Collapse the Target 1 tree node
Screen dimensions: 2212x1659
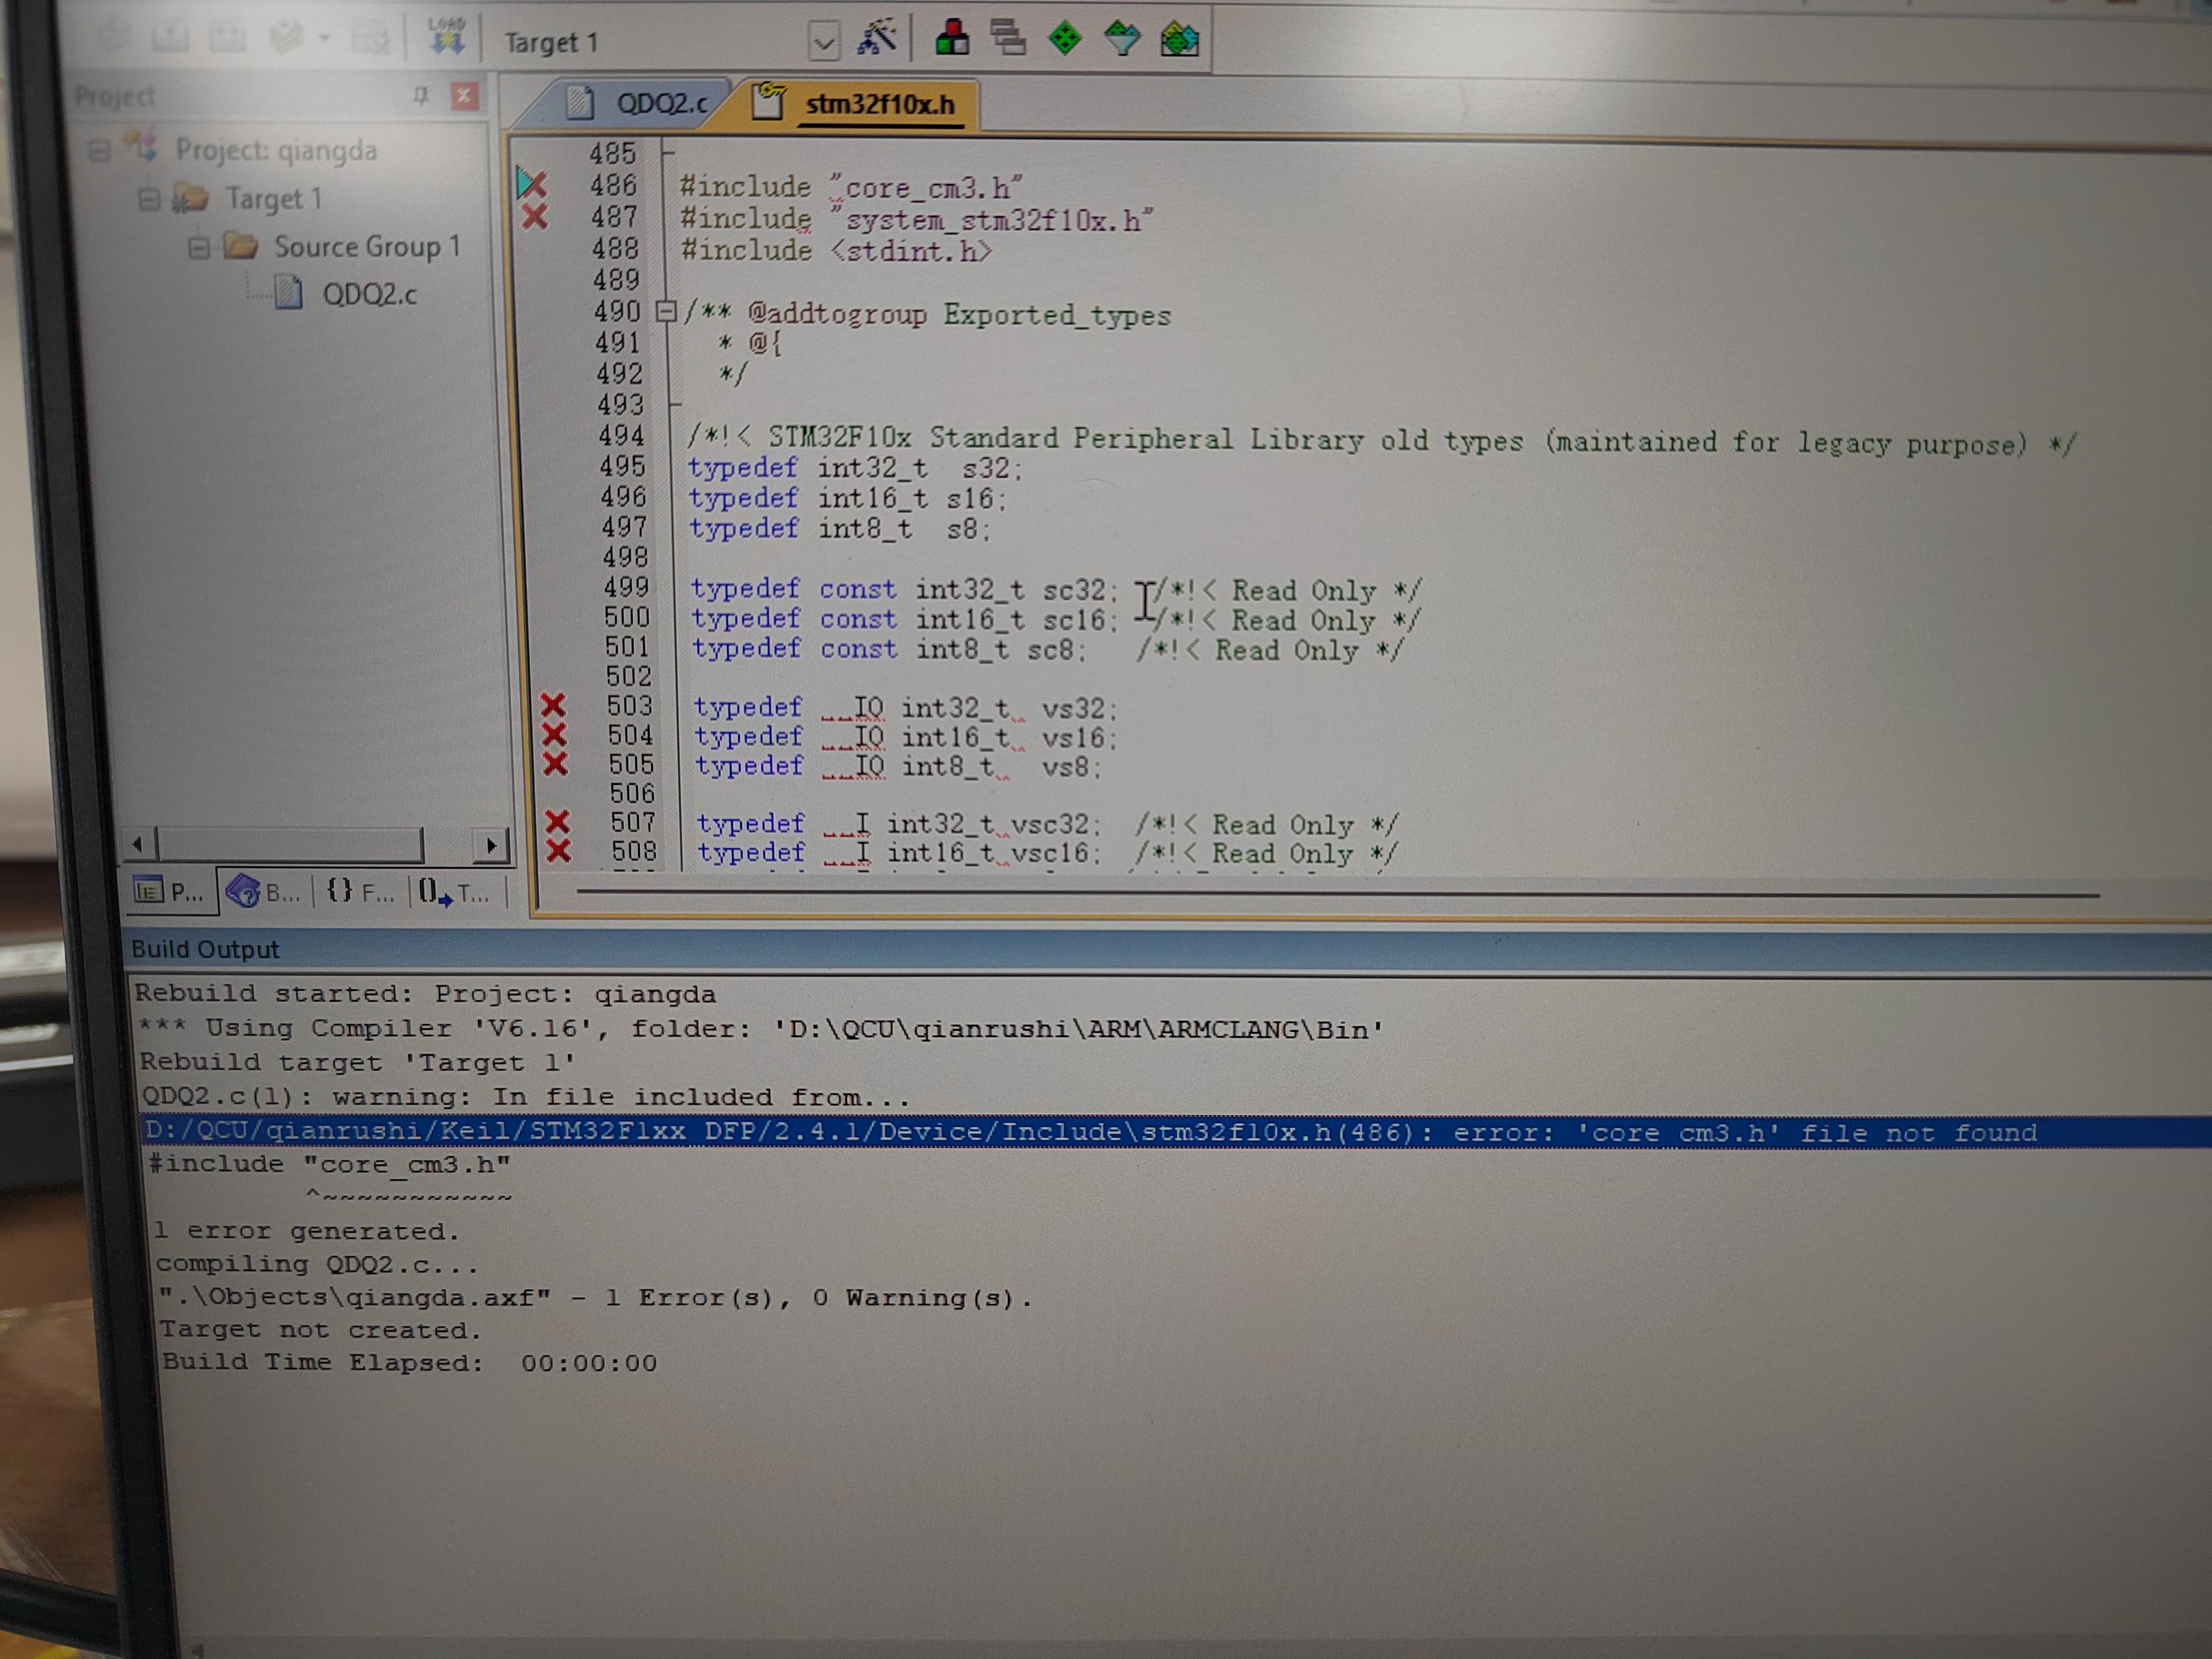[149, 199]
